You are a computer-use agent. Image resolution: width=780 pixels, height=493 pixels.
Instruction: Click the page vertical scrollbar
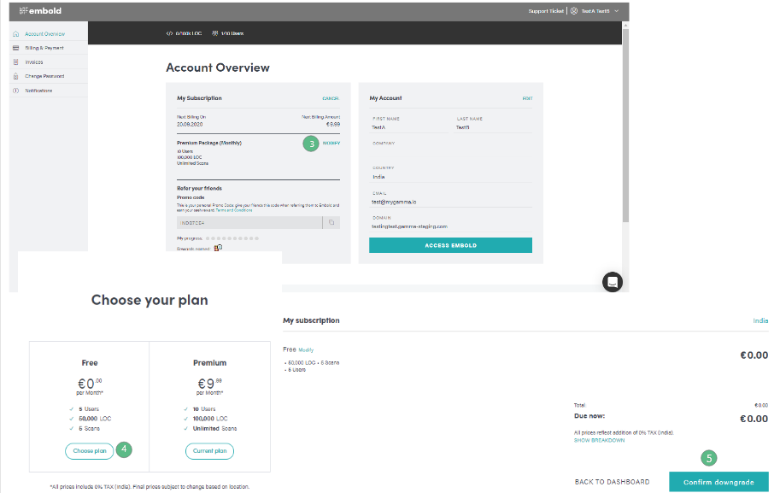(x=625, y=125)
